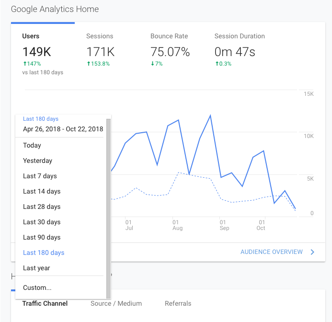332x322 pixels.
Task: Click the highest peak of the users line
Action: point(210,115)
